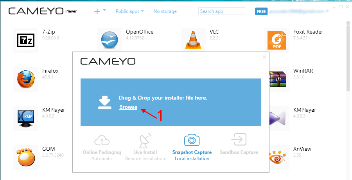
Task: Click the Local installation subtitle
Action: coord(192,159)
